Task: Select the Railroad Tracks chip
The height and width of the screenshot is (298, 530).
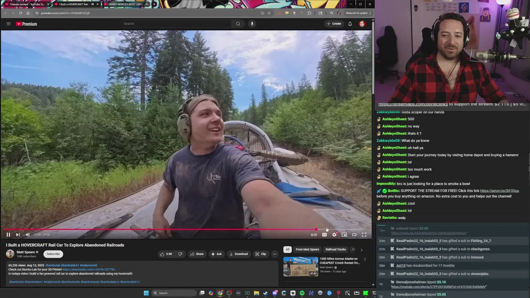Action: [335, 250]
